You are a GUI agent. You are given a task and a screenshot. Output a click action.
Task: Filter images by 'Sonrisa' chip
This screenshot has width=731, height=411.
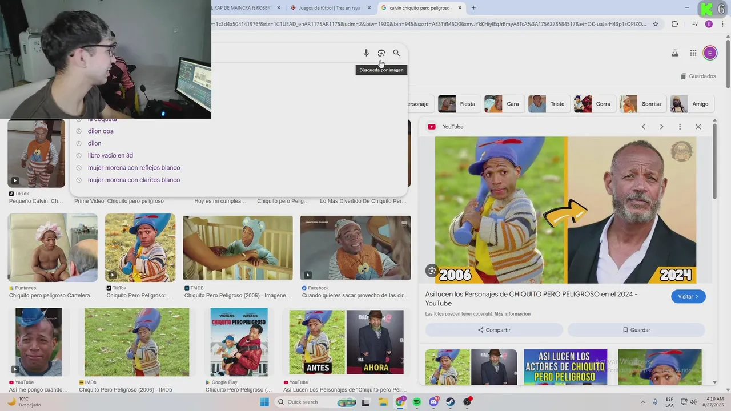coord(642,104)
